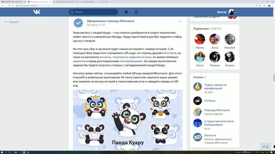
Task: Open the music player note icon
Action: pyautogui.click(x=136, y=12)
